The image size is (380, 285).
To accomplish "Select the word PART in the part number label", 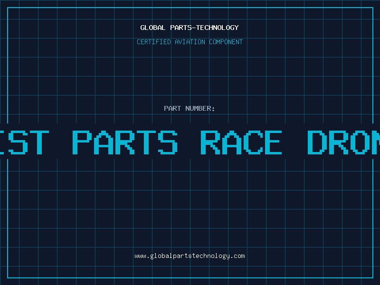I will [x=172, y=108].
